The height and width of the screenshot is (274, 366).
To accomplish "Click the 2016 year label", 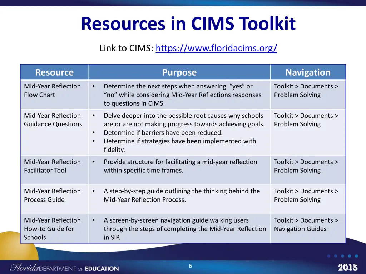I will (x=348, y=267).
